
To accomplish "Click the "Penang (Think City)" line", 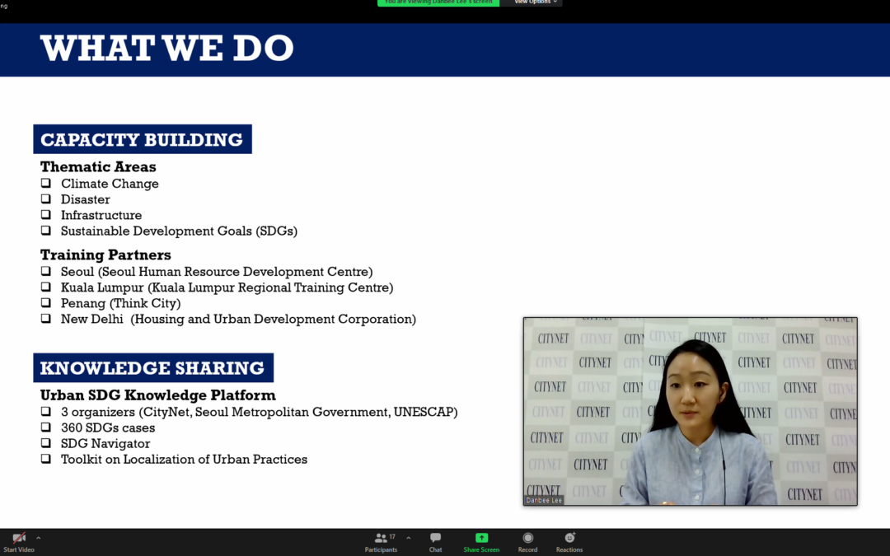I will coord(121,303).
